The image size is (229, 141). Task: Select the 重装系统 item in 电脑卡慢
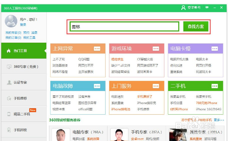(x=176, y=72)
